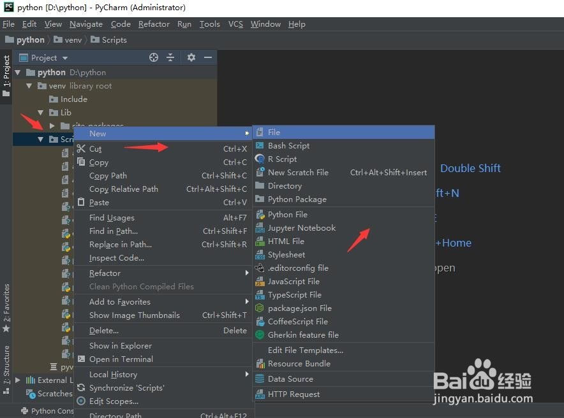The height and width of the screenshot is (418, 564).
Task: Open the Refactor submenu
Action: coord(164,273)
